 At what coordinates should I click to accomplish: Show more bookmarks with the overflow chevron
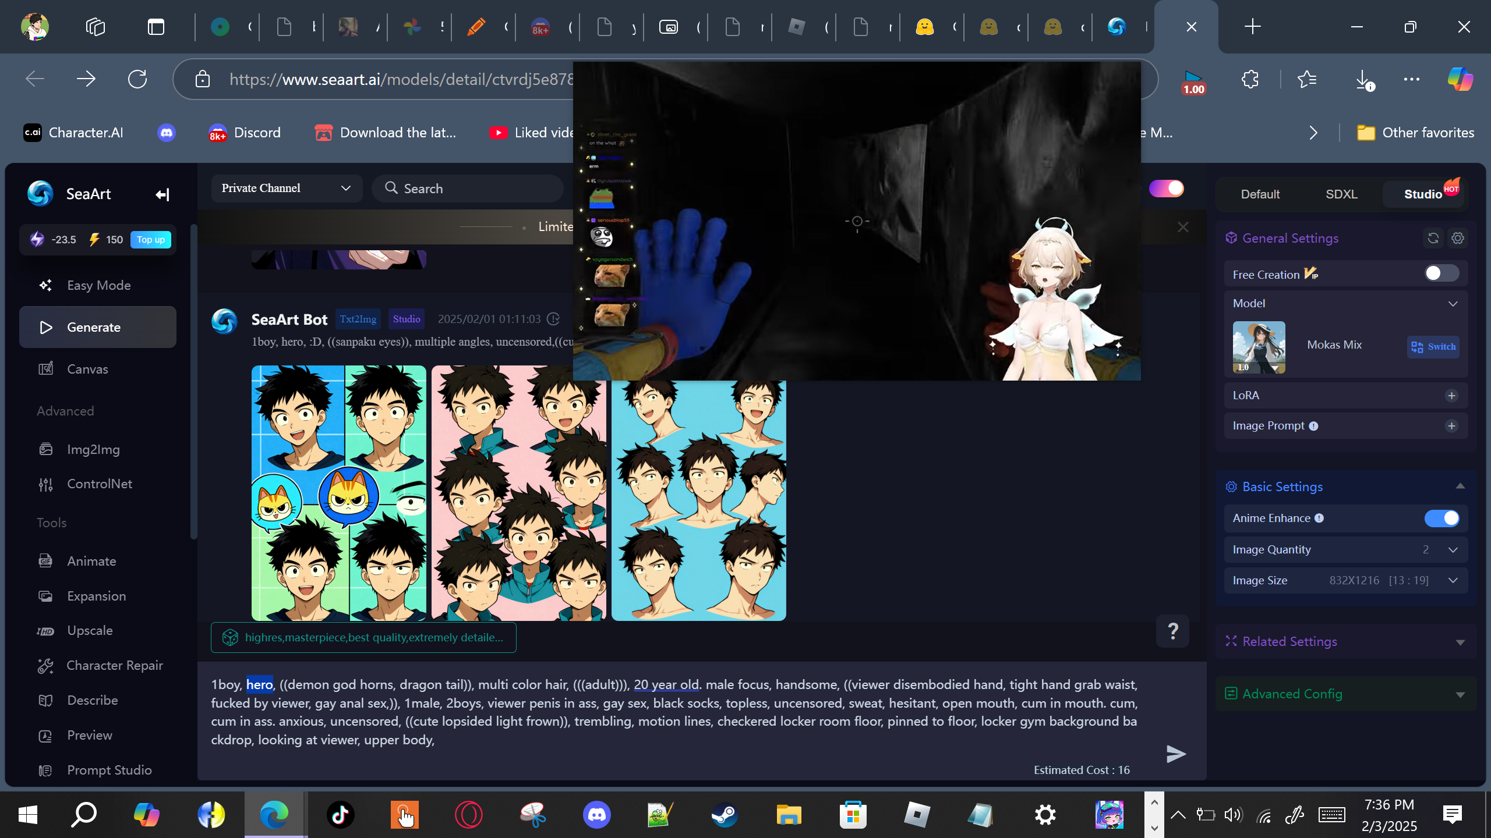(1313, 133)
